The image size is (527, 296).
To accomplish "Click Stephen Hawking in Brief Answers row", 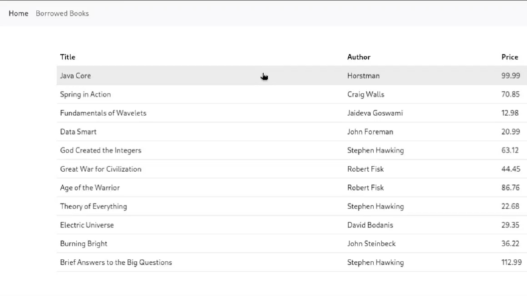I will (375, 262).
